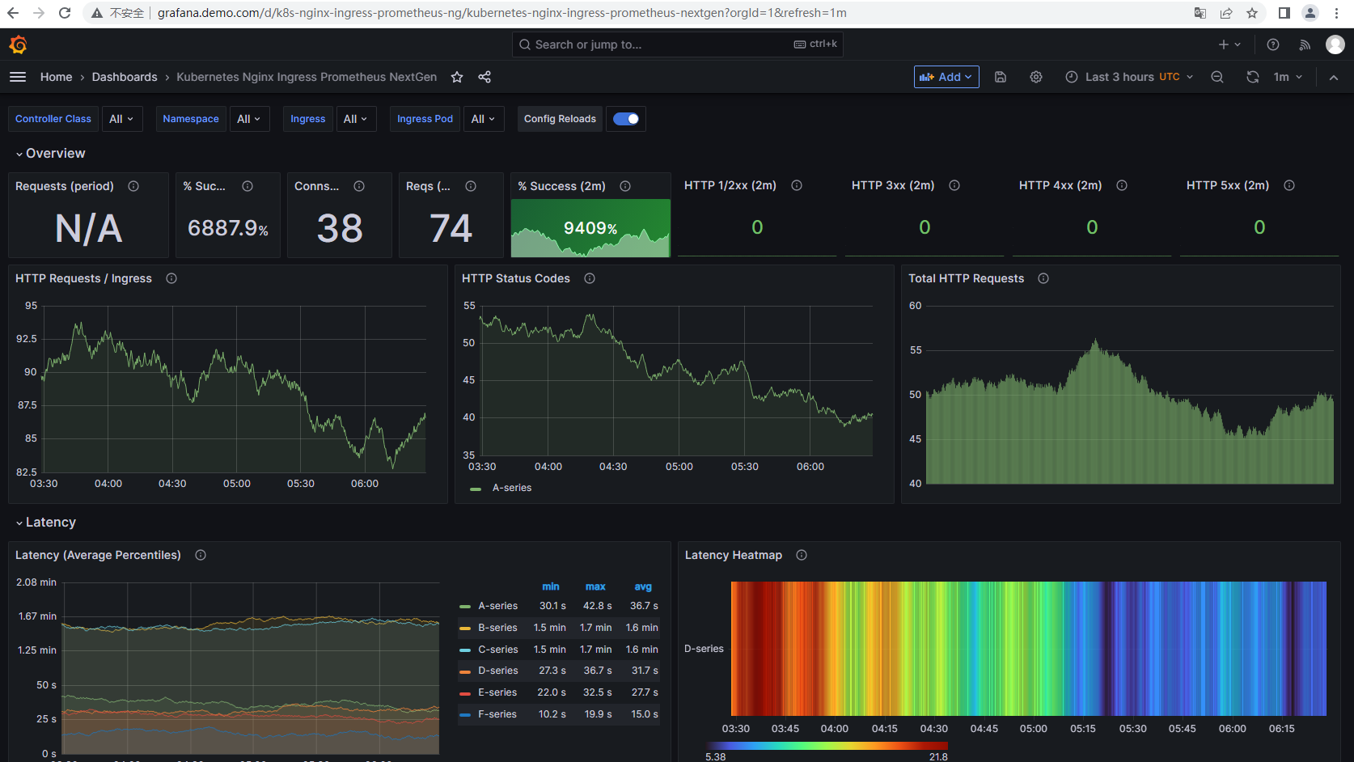Show info for HTTP 1/2xx (2m) panel
Screen dimensions: 1354x762
pyautogui.click(x=797, y=185)
